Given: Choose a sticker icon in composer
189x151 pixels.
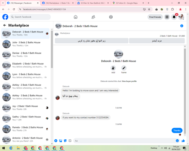Looking at the screenshot, I should coord(65,141).
